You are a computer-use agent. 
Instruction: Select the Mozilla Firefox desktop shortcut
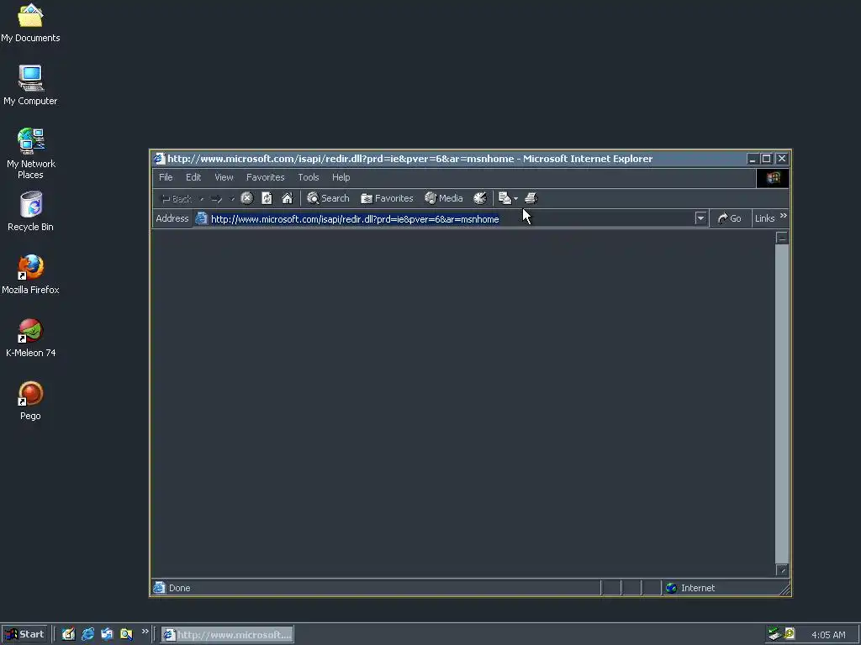point(30,275)
